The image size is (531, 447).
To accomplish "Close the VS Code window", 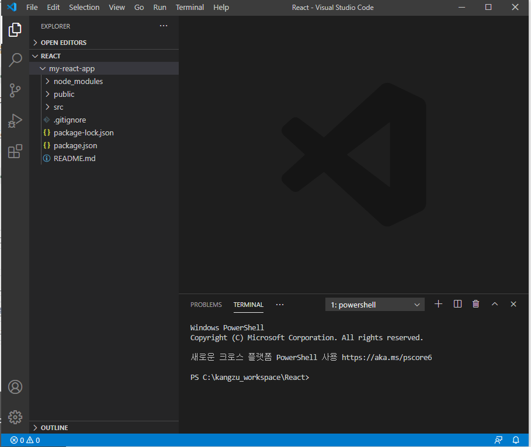I will click(x=515, y=7).
